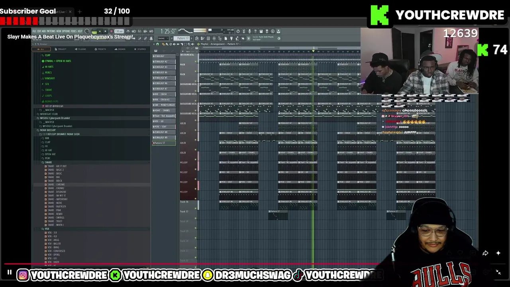Select sample SNARE - PARTYCITY
This screenshot has height=287, width=510.
[56, 206]
